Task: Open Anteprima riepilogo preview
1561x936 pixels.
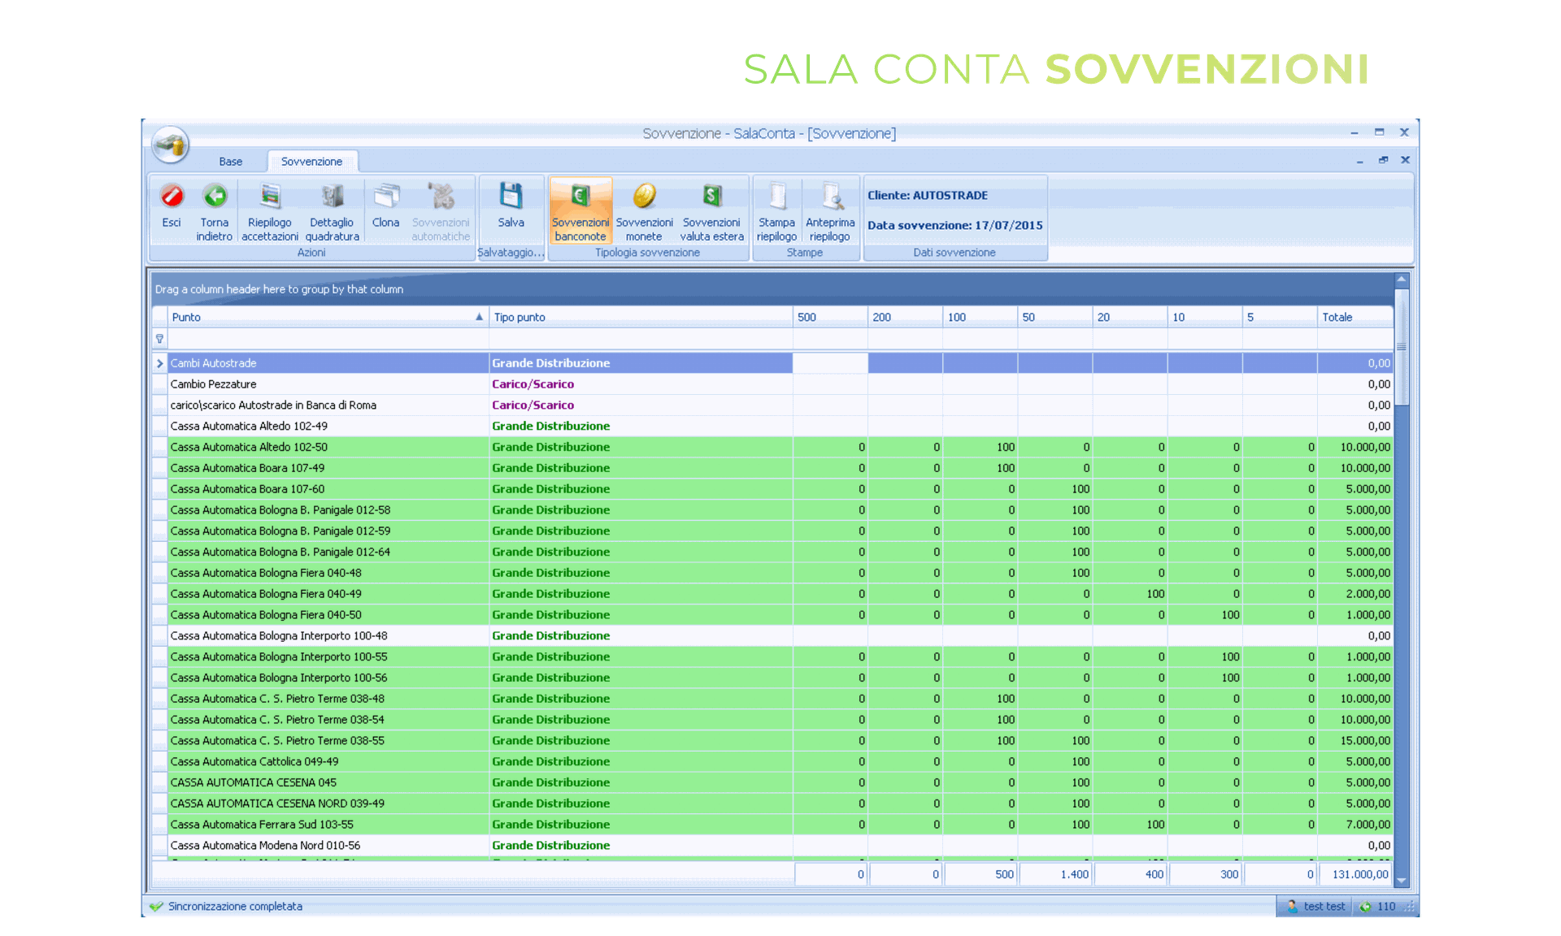Action: pyautogui.click(x=829, y=197)
